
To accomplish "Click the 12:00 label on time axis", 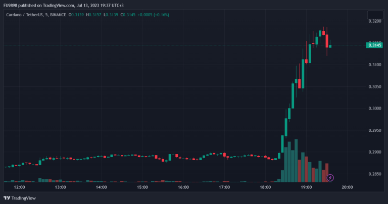I will pyautogui.click(x=19, y=187).
